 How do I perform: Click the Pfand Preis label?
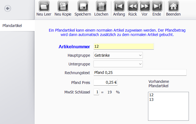pyautogui.click(x=81, y=83)
